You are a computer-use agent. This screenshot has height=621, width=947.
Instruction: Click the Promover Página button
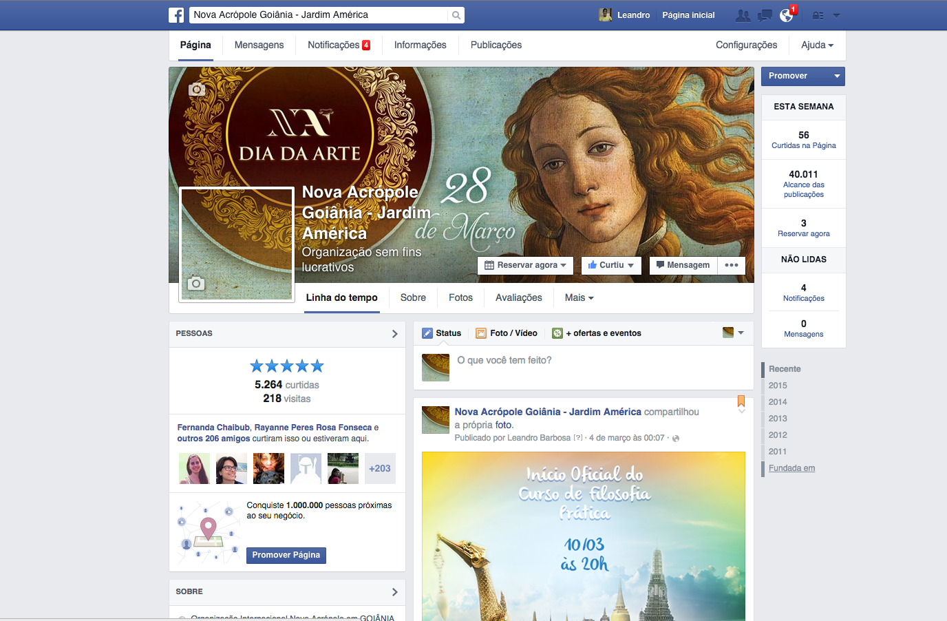pos(286,555)
